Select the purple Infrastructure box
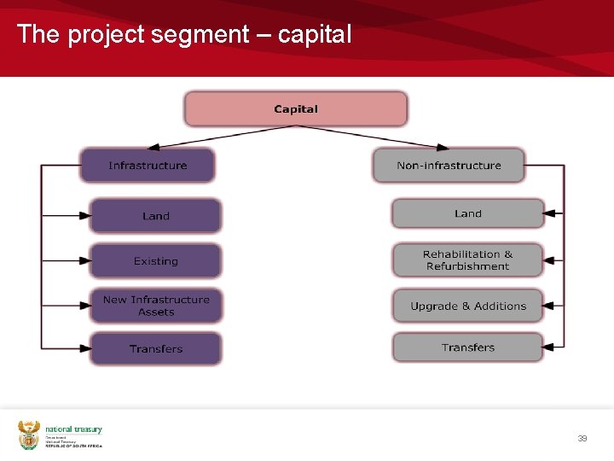614x461 pixels. tap(148, 166)
